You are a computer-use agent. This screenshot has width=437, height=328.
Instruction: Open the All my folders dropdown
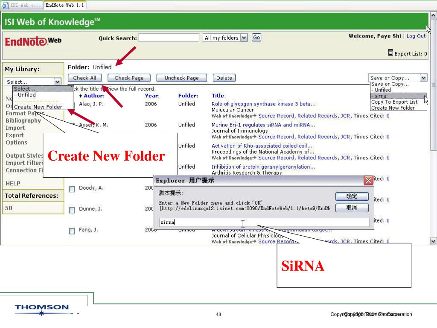tap(244, 38)
